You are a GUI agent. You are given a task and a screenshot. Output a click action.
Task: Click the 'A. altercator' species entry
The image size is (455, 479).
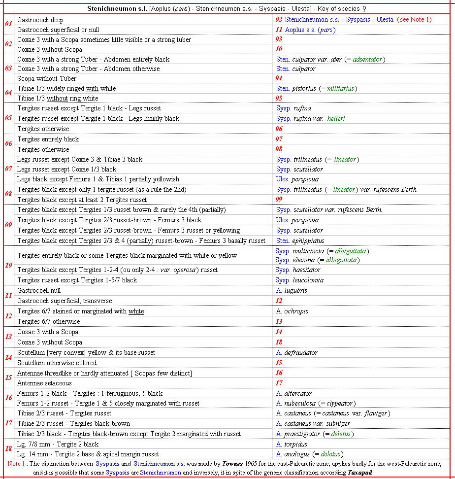pos(294,394)
